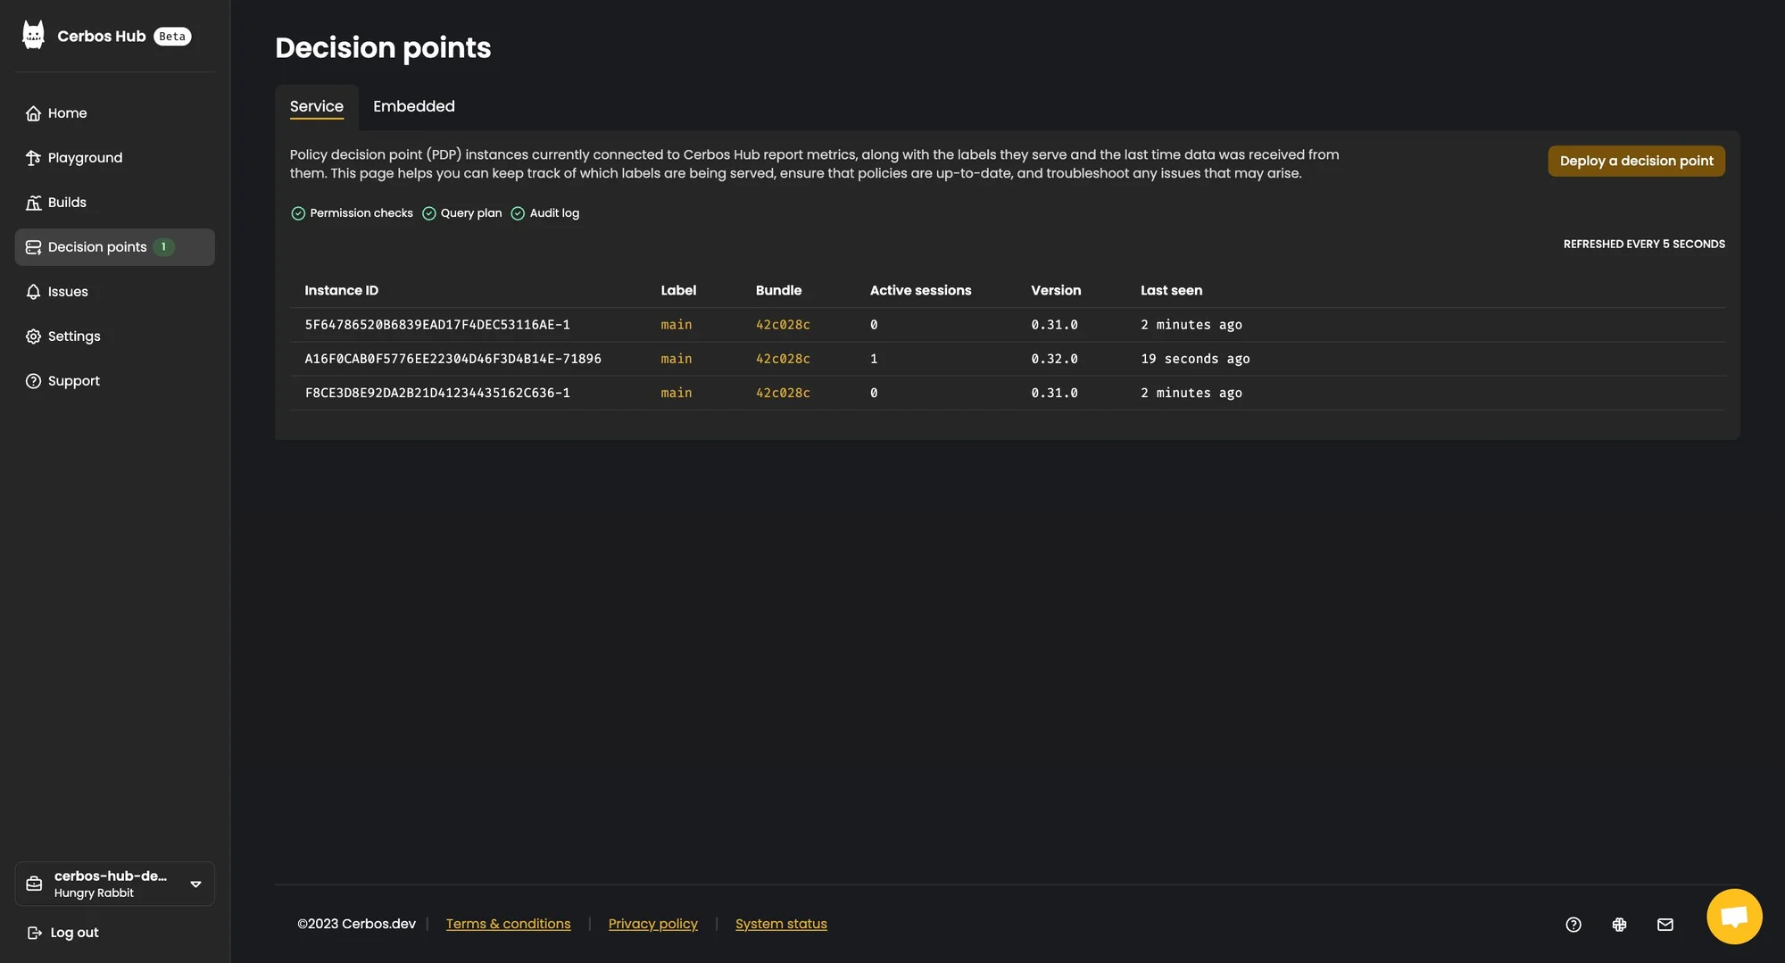Open the Slack icon in the footer
The image size is (1785, 963).
click(1619, 924)
